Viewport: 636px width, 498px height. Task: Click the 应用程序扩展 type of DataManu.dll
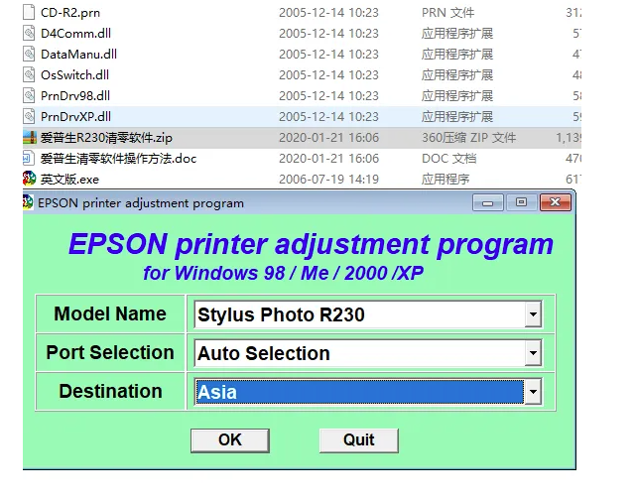pyautogui.click(x=457, y=54)
